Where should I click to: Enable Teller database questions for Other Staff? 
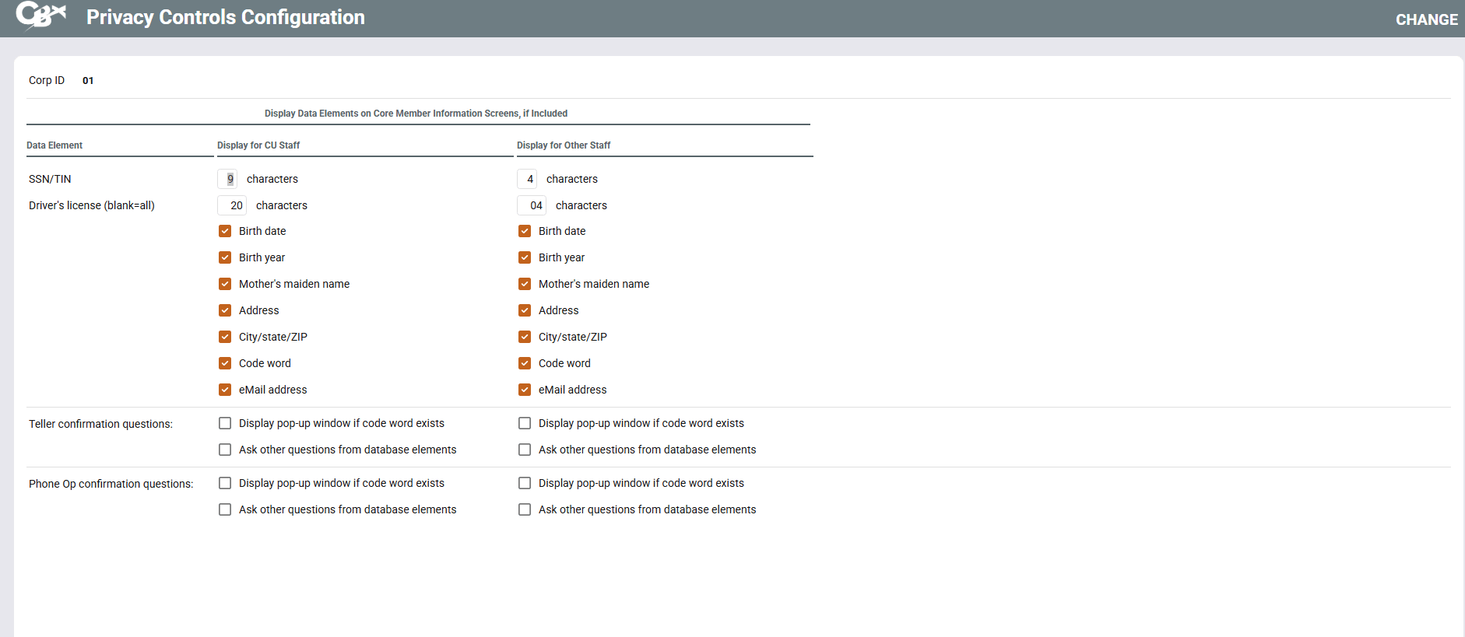(525, 450)
